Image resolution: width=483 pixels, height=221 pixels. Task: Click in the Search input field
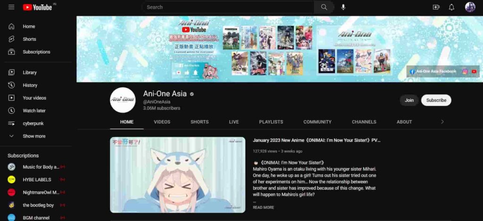[x=228, y=7]
